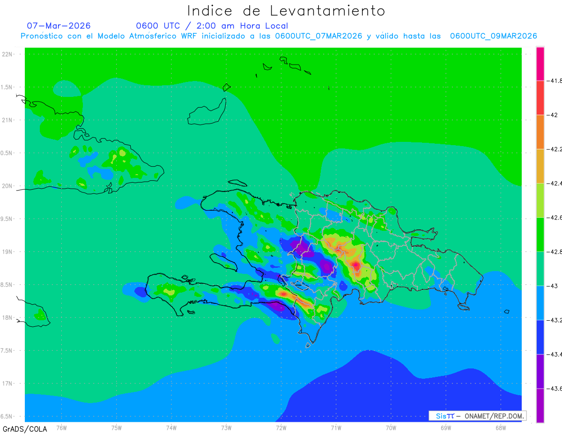Click the green swatch between -42.6 and -42.8

[540, 234]
